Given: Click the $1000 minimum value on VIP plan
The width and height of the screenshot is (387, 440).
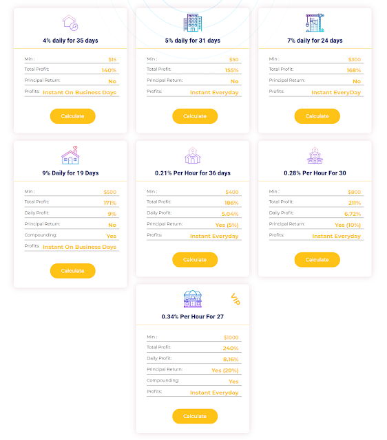Looking at the screenshot, I should [x=231, y=338].
